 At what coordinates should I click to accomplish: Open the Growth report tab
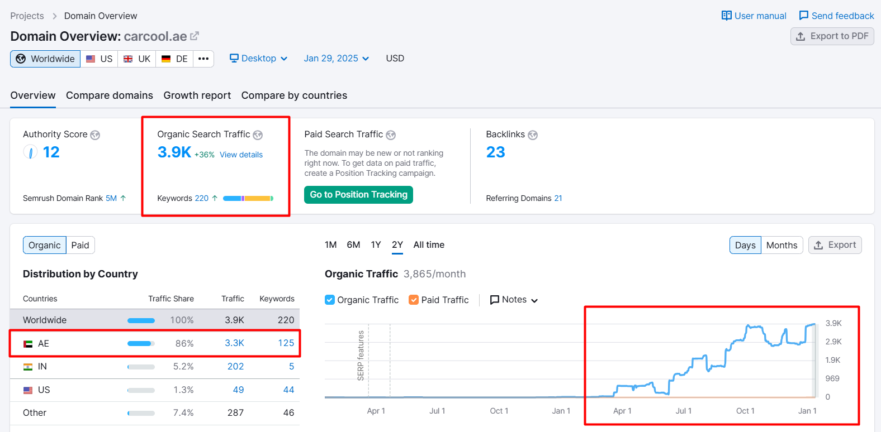tap(197, 95)
